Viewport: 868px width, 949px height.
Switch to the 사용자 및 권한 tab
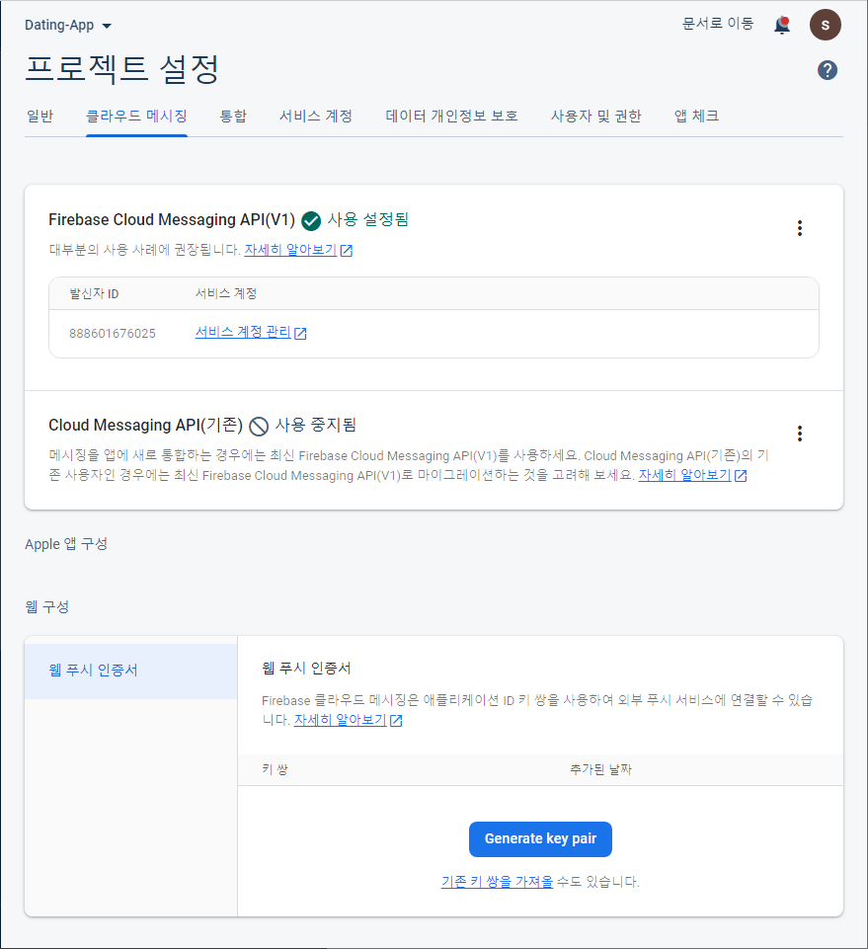coord(596,116)
